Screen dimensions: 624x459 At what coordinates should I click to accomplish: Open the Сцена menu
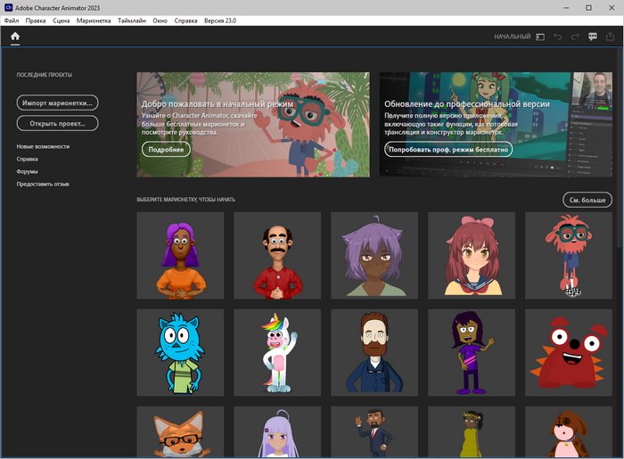tap(61, 20)
